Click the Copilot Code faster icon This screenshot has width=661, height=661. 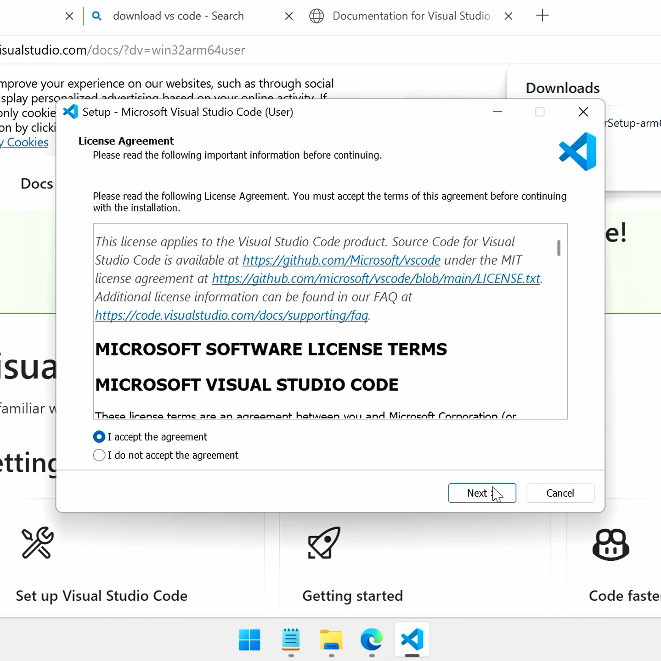coord(610,544)
